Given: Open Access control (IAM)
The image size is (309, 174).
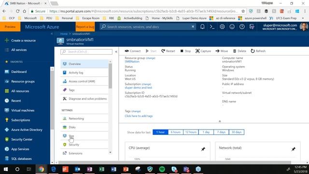Looking at the screenshot, I should [84, 81].
